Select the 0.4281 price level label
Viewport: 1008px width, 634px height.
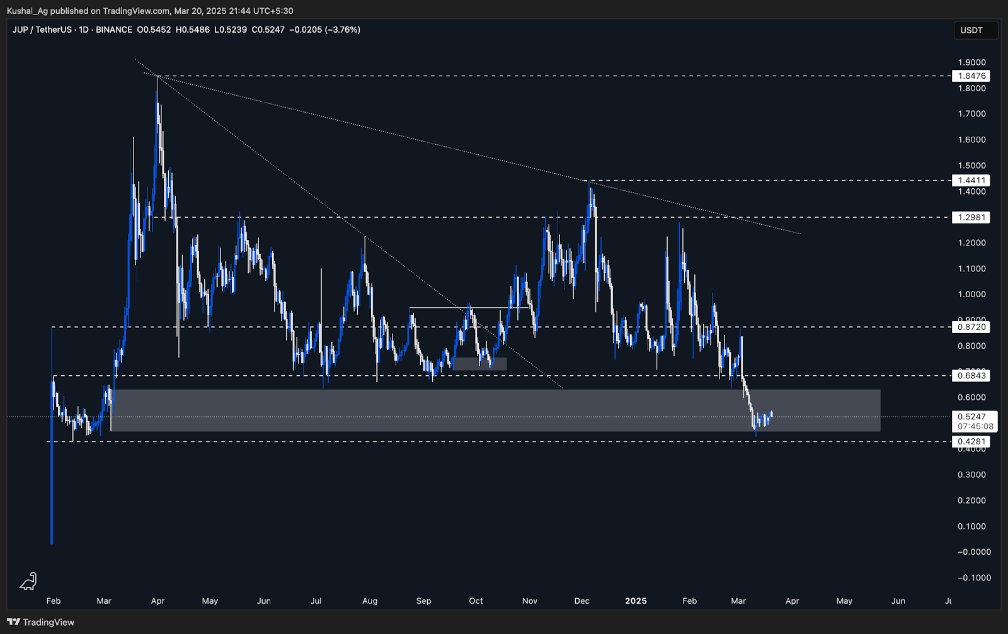(971, 442)
